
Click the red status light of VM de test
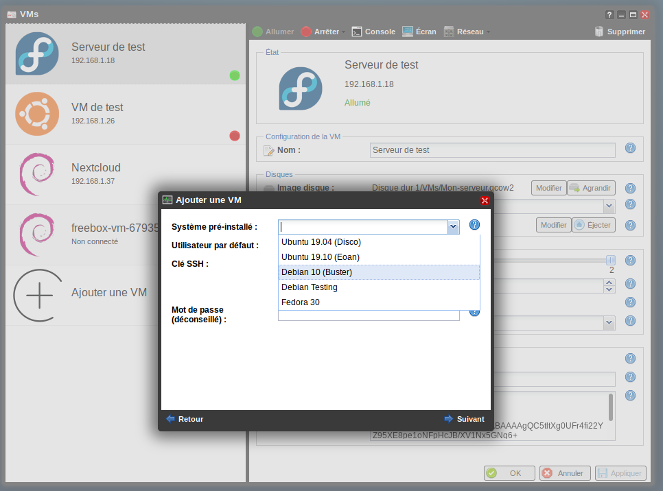click(235, 135)
